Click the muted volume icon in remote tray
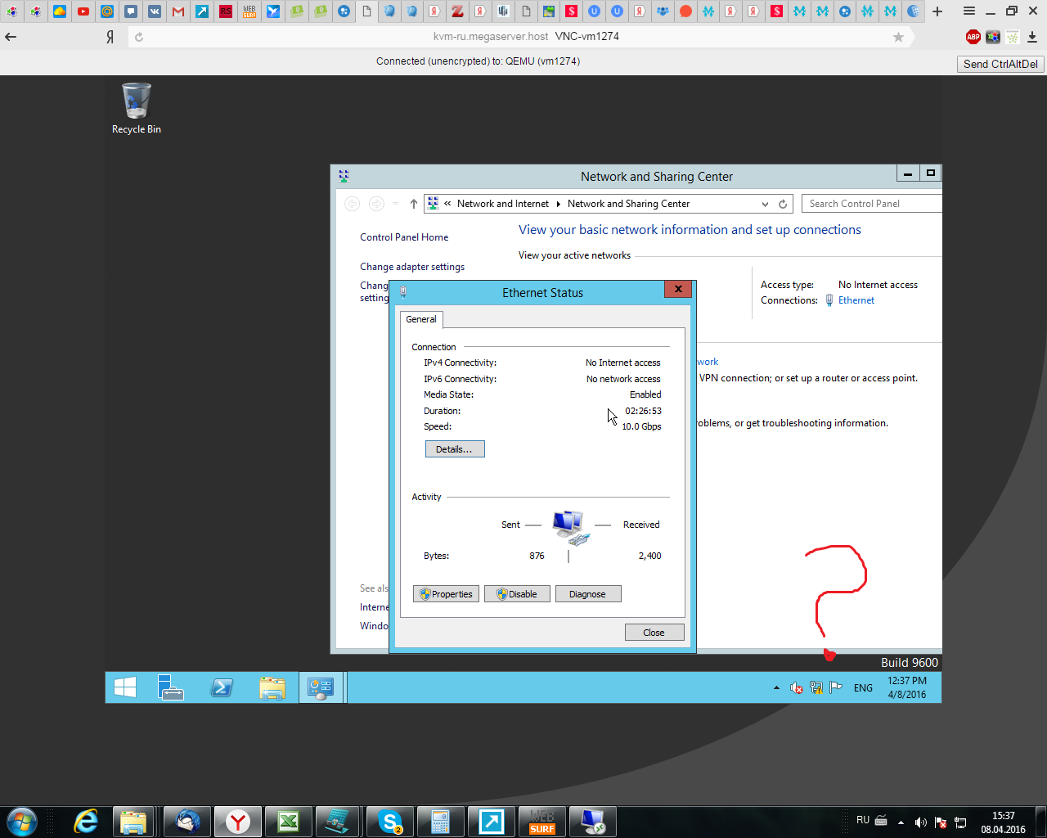 click(x=796, y=688)
